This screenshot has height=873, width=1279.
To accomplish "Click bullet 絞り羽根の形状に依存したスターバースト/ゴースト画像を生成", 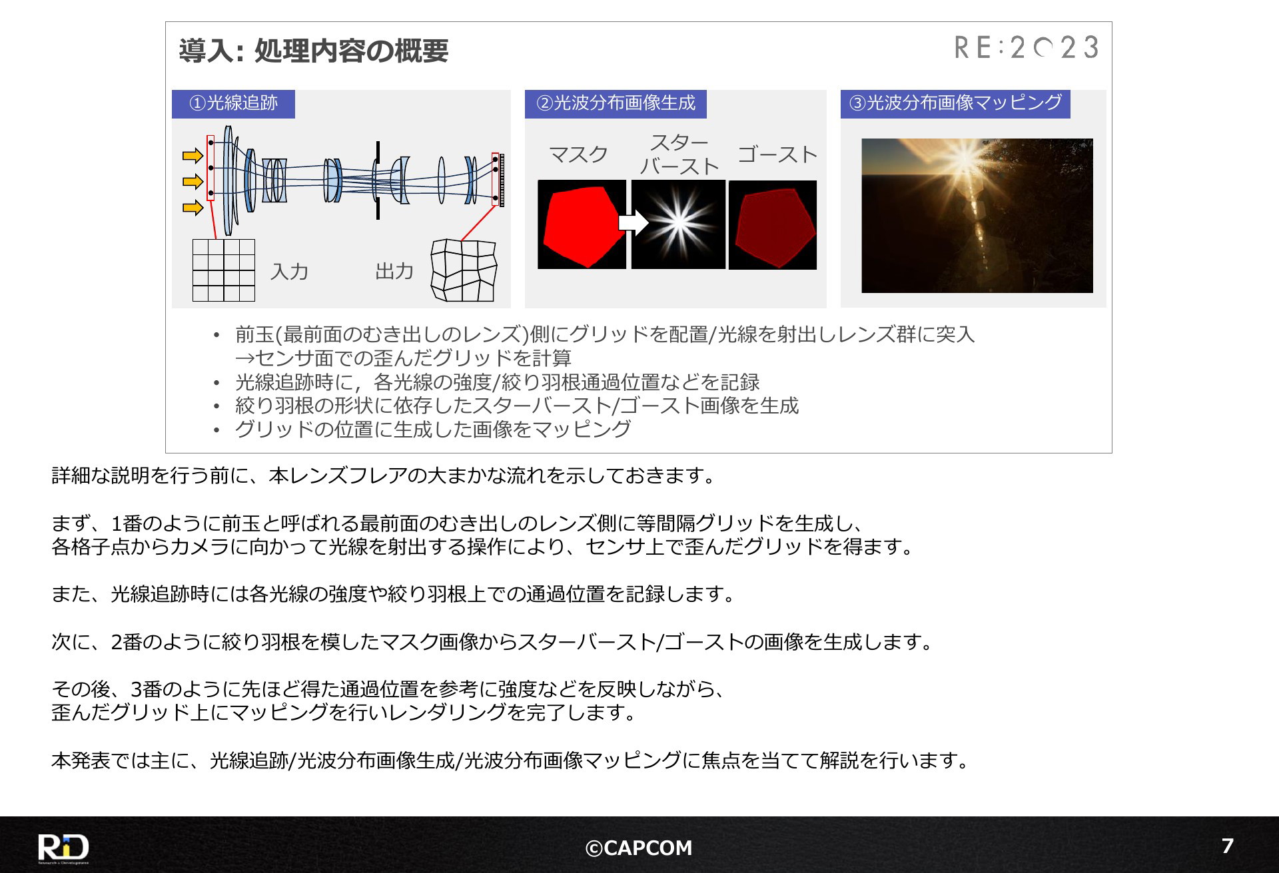I will 516,406.
